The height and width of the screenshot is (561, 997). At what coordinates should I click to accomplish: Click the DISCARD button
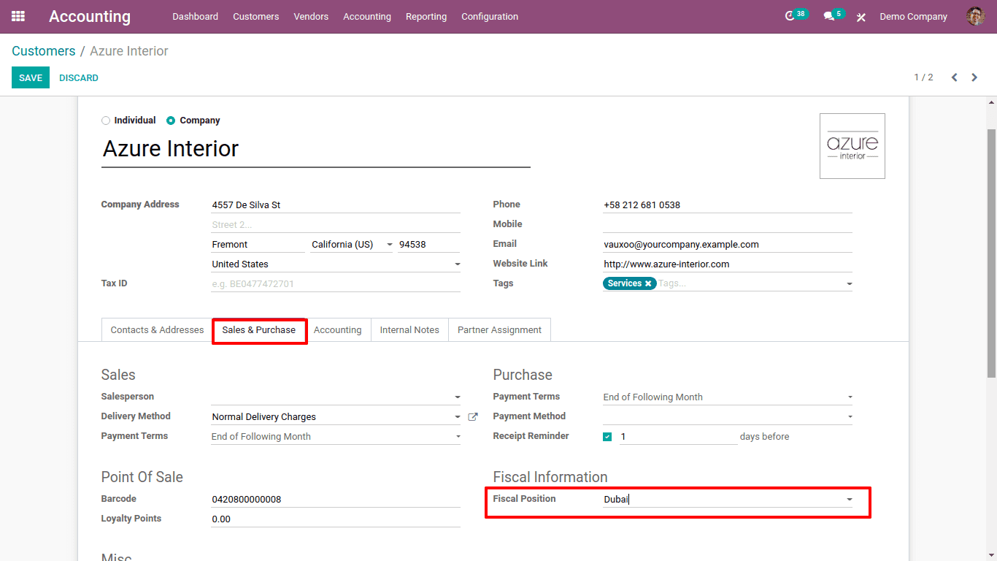79,78
